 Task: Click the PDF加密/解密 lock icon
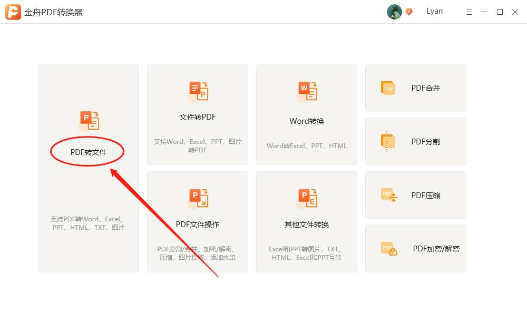[388, 248]
